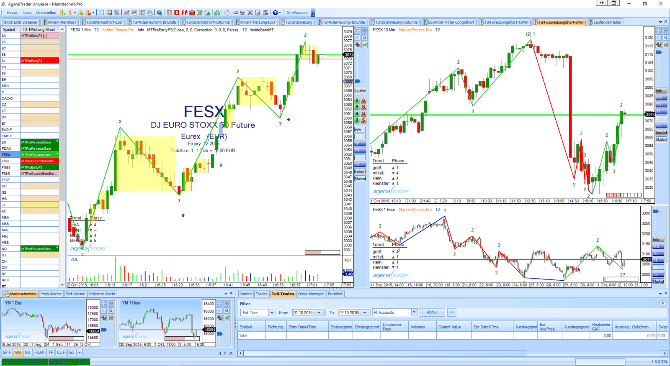
Task: Toggle the T3 button on FESX 1 Min chart
Action: click(x=360, y=164)
